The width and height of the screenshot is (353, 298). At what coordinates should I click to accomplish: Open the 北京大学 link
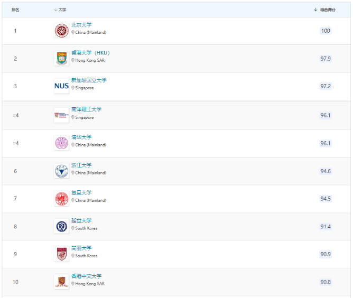tap(81, 25)
